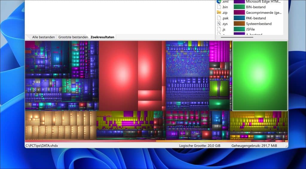The image size is (306, 169).
Task: Click the extension list's horizontal scrollbar thumb
Action: tap(237, 37)
